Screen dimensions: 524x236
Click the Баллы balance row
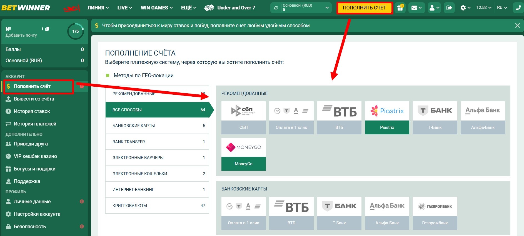[45, 49]
